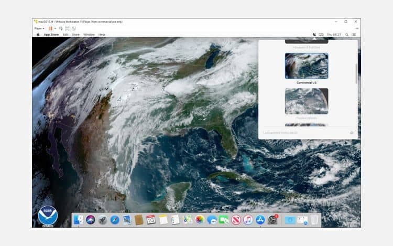Open Finder from the dock
This screenshot has height=246, width=393.
pos(79,220)
